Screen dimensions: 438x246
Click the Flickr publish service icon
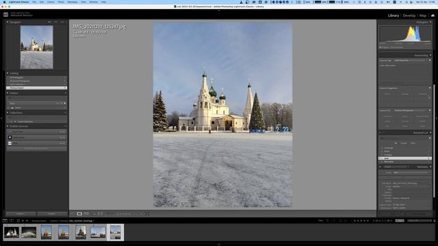[x=10, y=143]
